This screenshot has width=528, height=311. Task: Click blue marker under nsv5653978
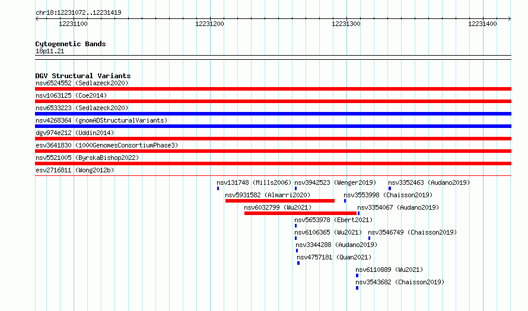[295, 226]
